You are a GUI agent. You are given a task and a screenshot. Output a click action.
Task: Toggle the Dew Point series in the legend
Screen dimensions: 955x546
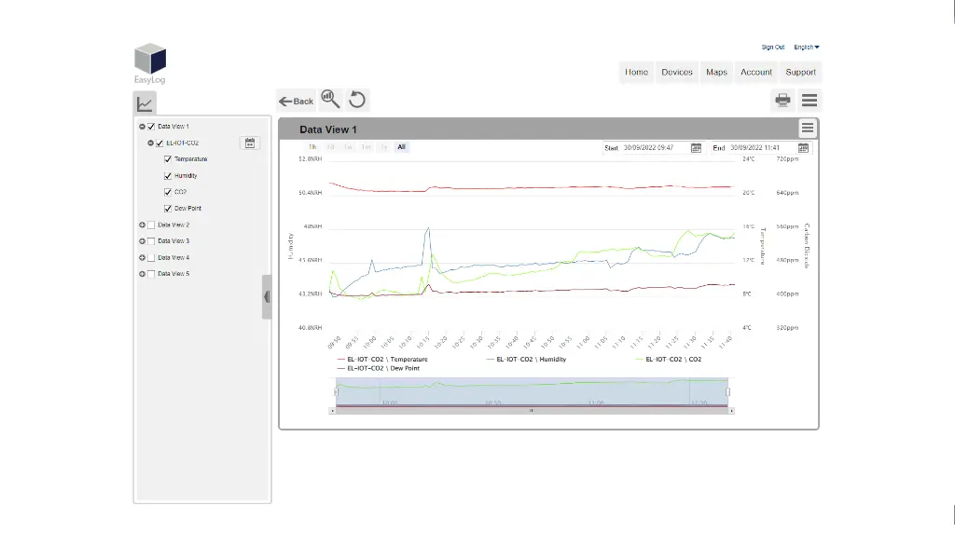[379, 368]
